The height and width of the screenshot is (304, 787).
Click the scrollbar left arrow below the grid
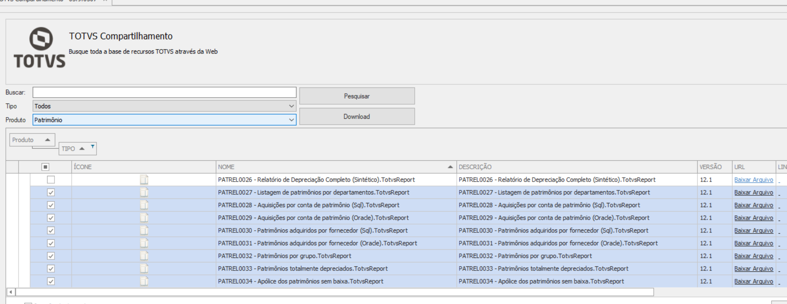tap(11, 292)
